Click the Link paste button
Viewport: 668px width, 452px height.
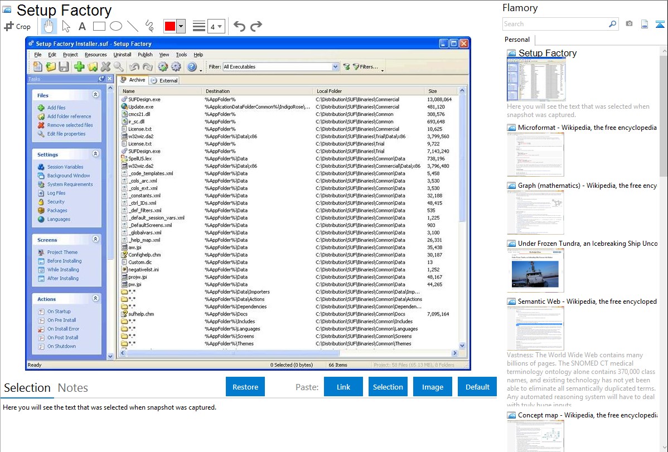[x=343, y=387]
